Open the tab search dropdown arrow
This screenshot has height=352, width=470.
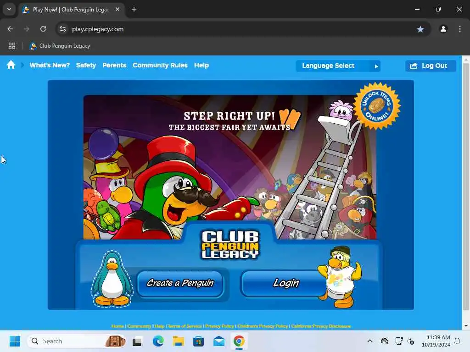9,9
